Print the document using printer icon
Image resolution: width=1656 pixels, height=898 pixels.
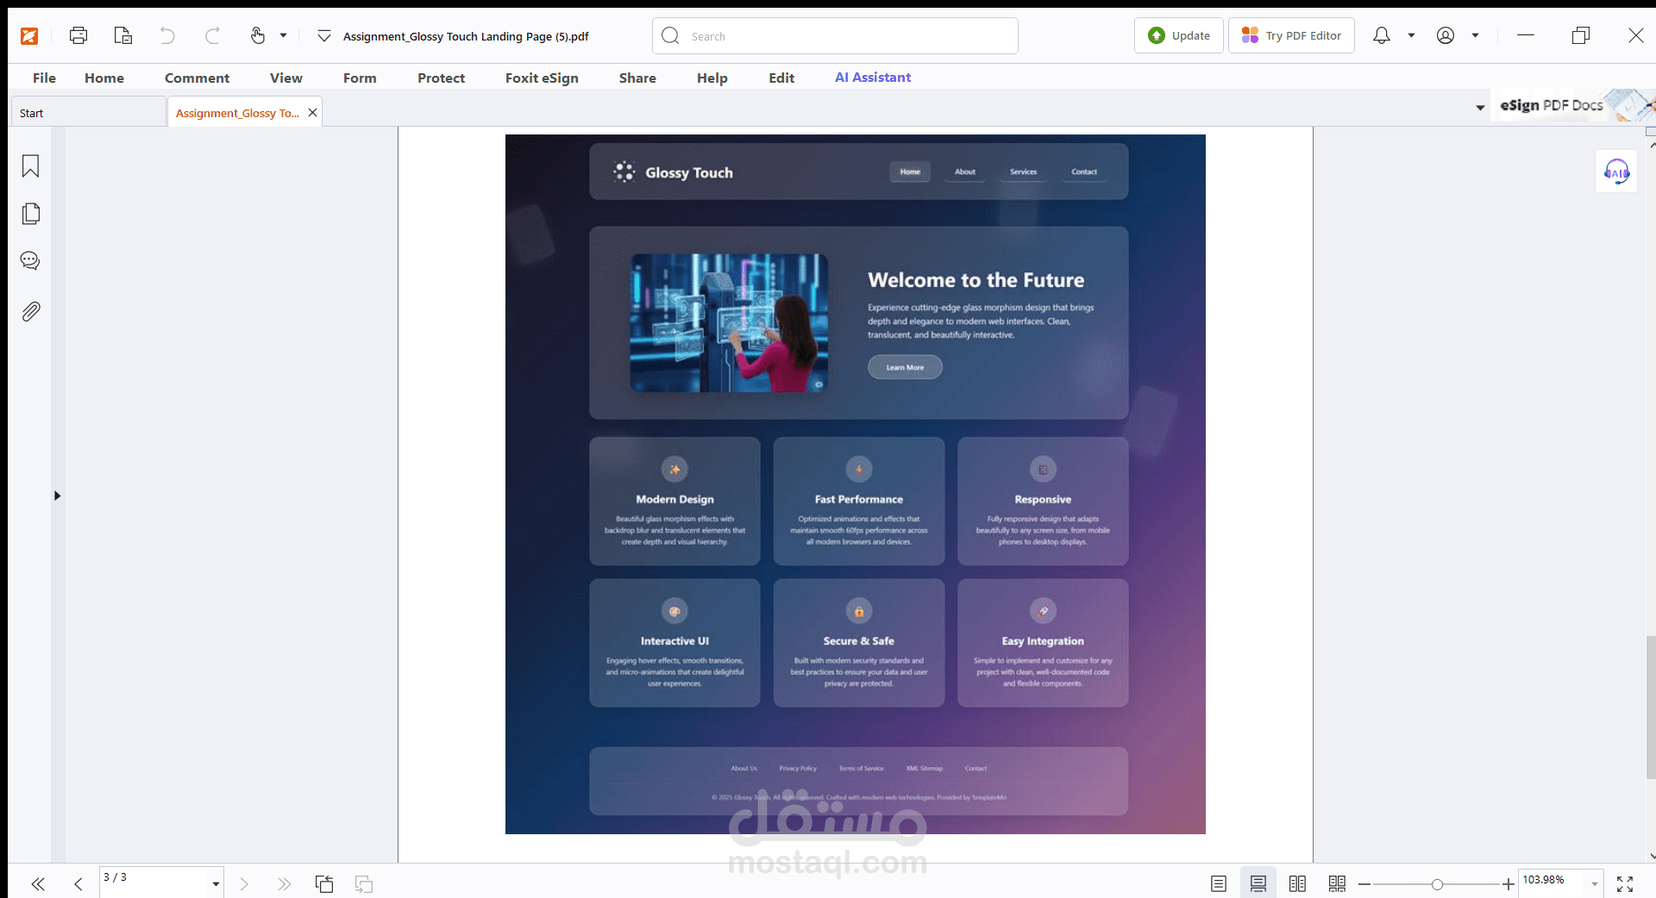78,35
